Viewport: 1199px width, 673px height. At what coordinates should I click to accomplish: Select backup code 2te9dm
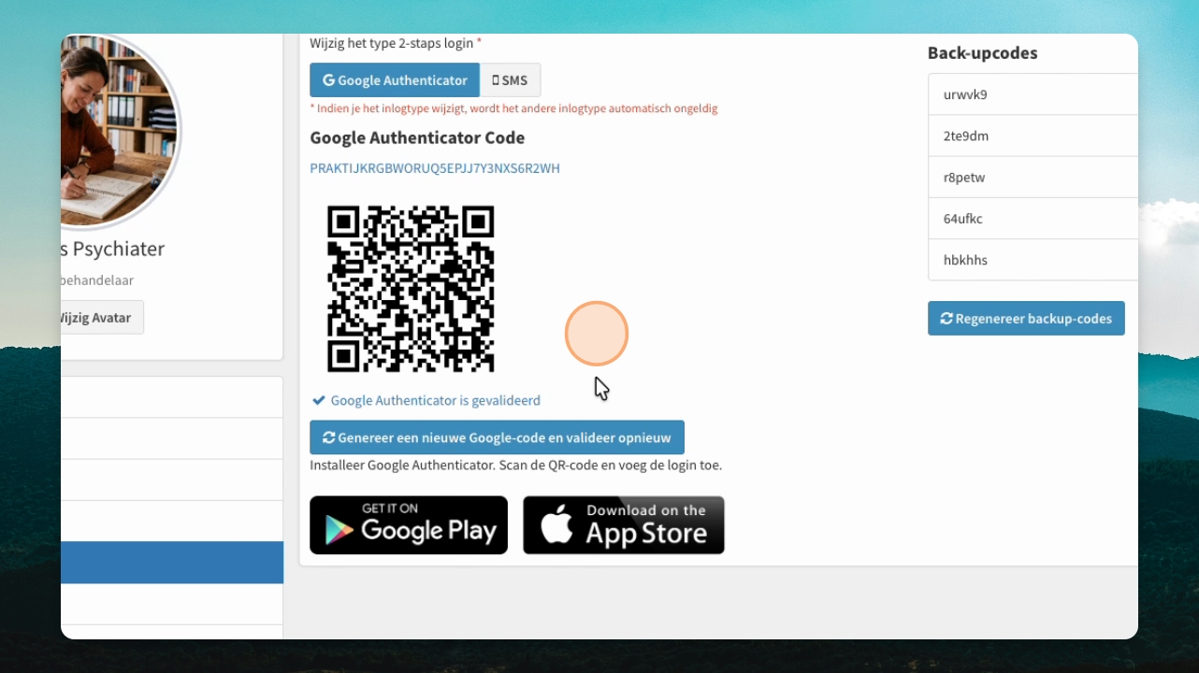tap(1033, 136)
